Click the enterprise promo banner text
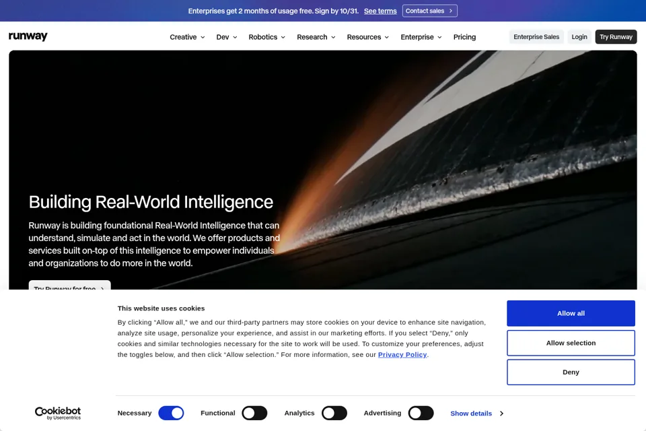The width and height of the screenshot is (646, 431). (273, 11)
